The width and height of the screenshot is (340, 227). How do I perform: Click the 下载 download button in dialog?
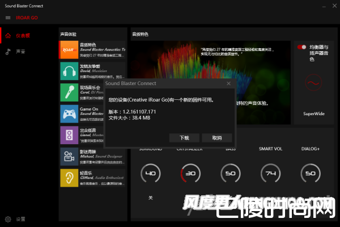pyautogui.click(x=184, y=138)
